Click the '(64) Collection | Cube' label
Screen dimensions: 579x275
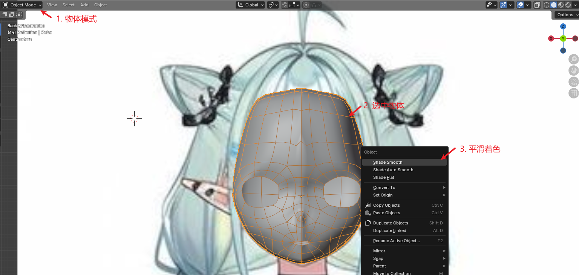[x=29, y=32]
